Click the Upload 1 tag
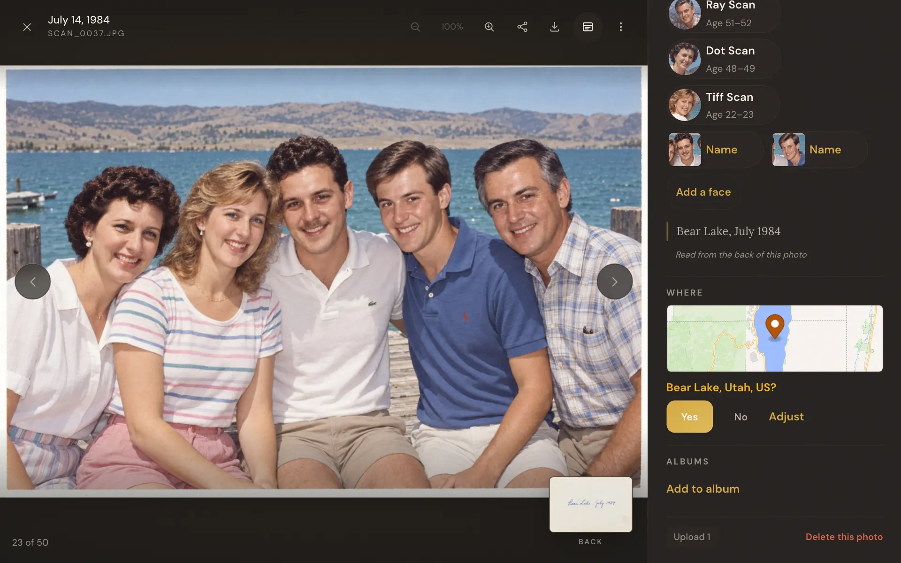Screen dimensions: 901x563 (692, 537)
